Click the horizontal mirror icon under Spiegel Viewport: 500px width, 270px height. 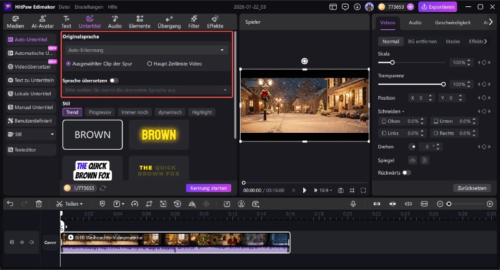[412, 160]
